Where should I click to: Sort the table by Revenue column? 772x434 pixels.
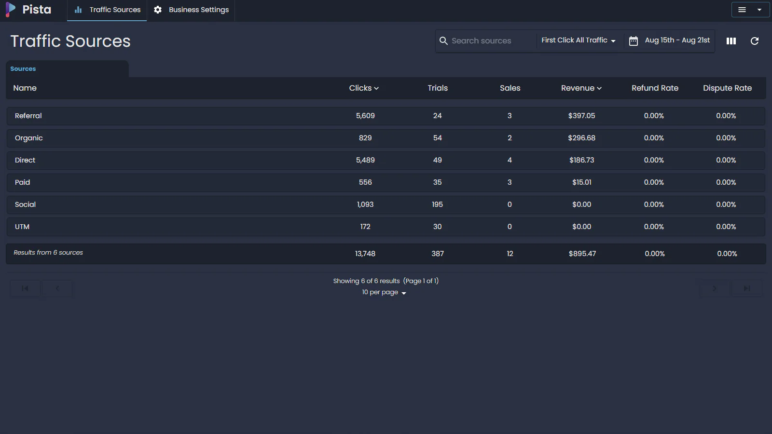pyautogui.click(x=581, y=88)
